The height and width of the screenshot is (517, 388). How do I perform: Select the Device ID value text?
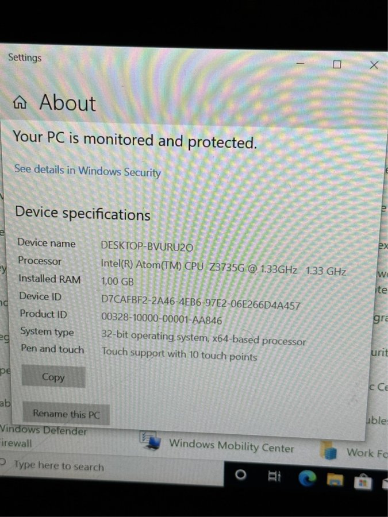201,302
